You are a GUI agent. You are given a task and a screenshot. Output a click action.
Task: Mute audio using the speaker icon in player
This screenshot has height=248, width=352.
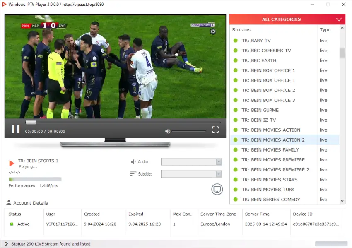pyautogui.click(x=168, y=131)
